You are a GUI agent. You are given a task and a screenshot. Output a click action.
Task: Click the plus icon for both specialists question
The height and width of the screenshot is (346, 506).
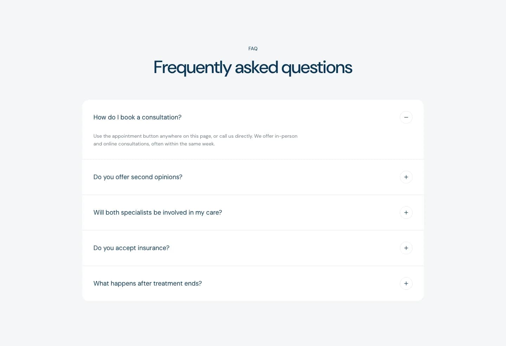(406, 213)
